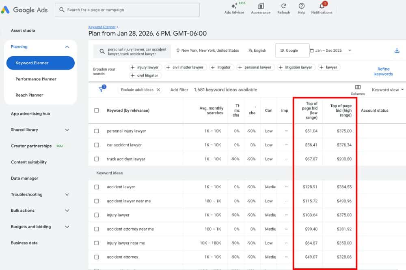Check 'accident lawyer near me' checkbox
The width and height of the screenshot is (406, 270).
(x=97, y=201)
